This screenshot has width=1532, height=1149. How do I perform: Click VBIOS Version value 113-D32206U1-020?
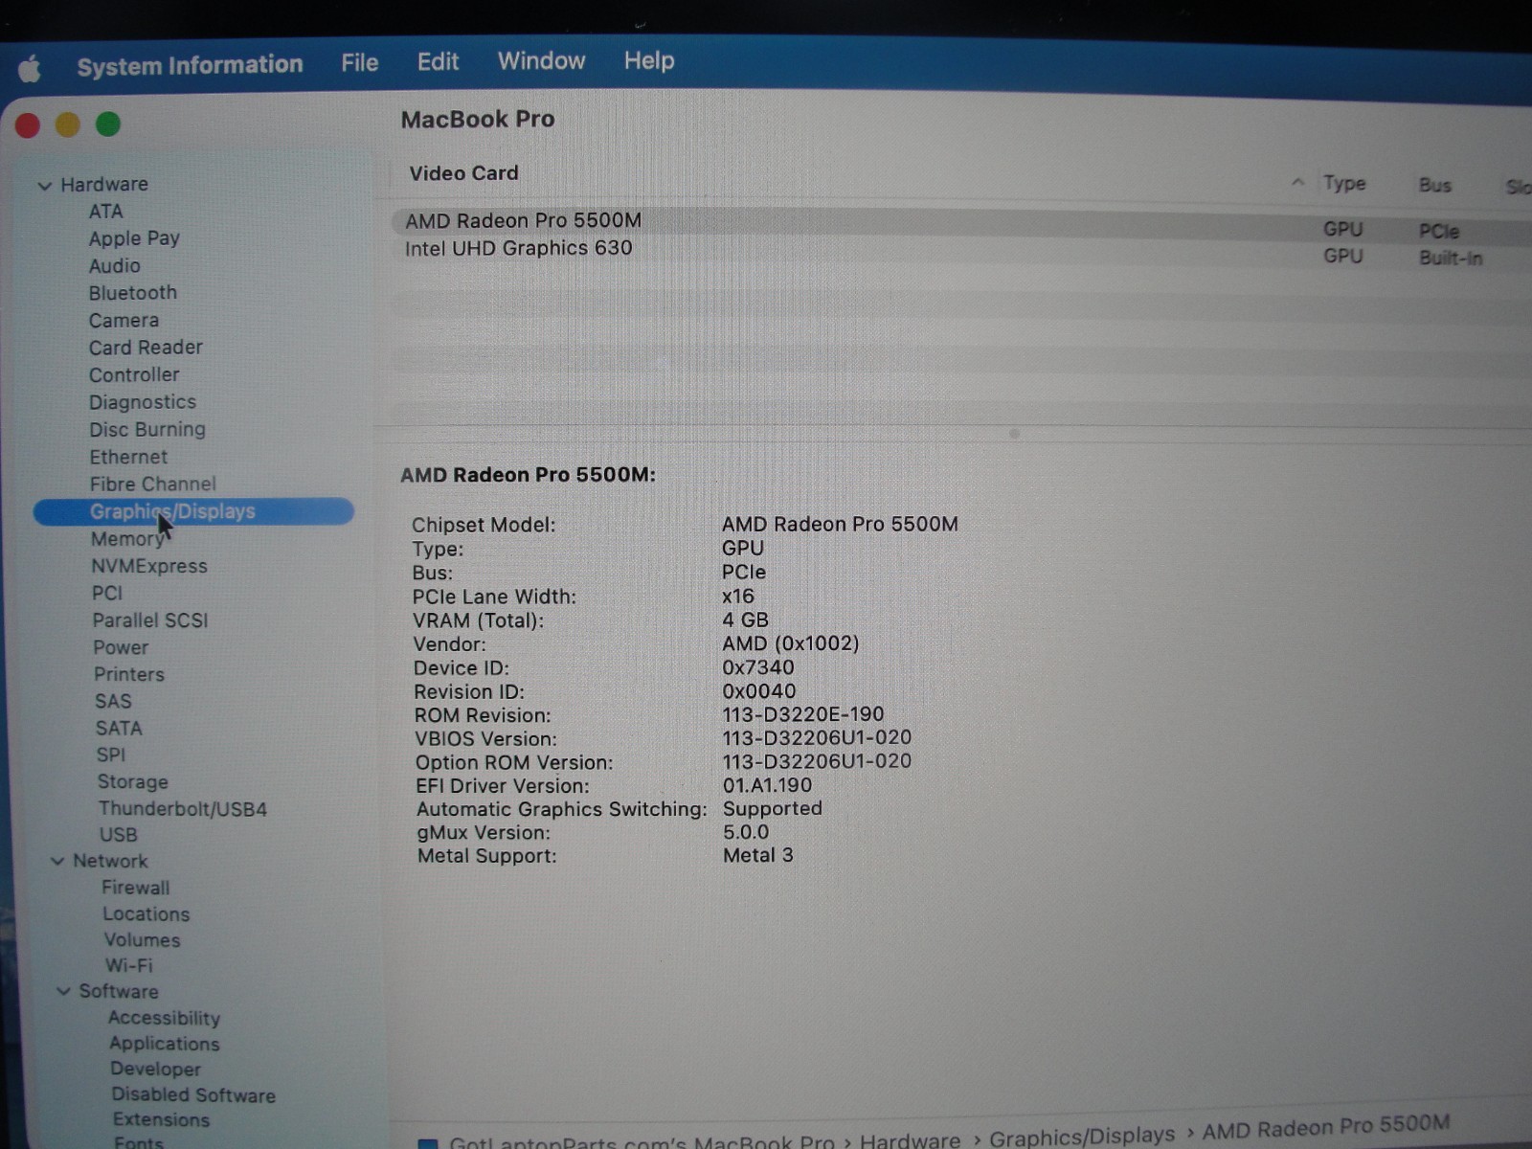click(x=817, y=738)
